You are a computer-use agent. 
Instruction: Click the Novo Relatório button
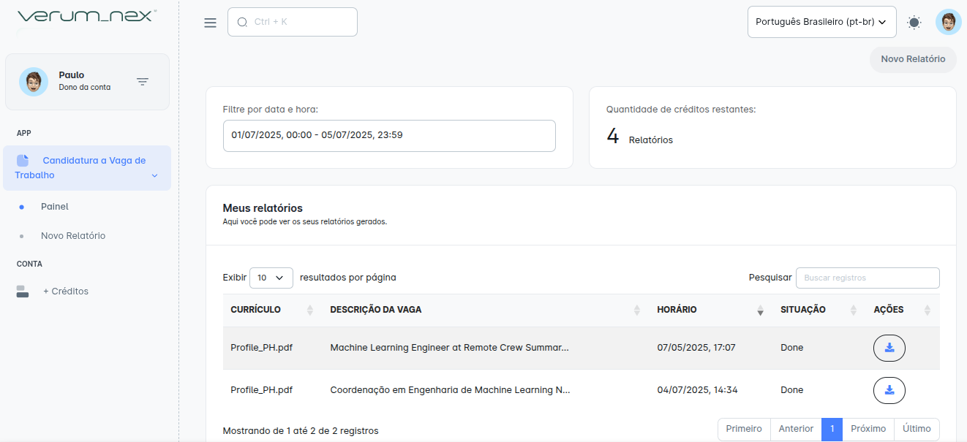click(912, 59)
